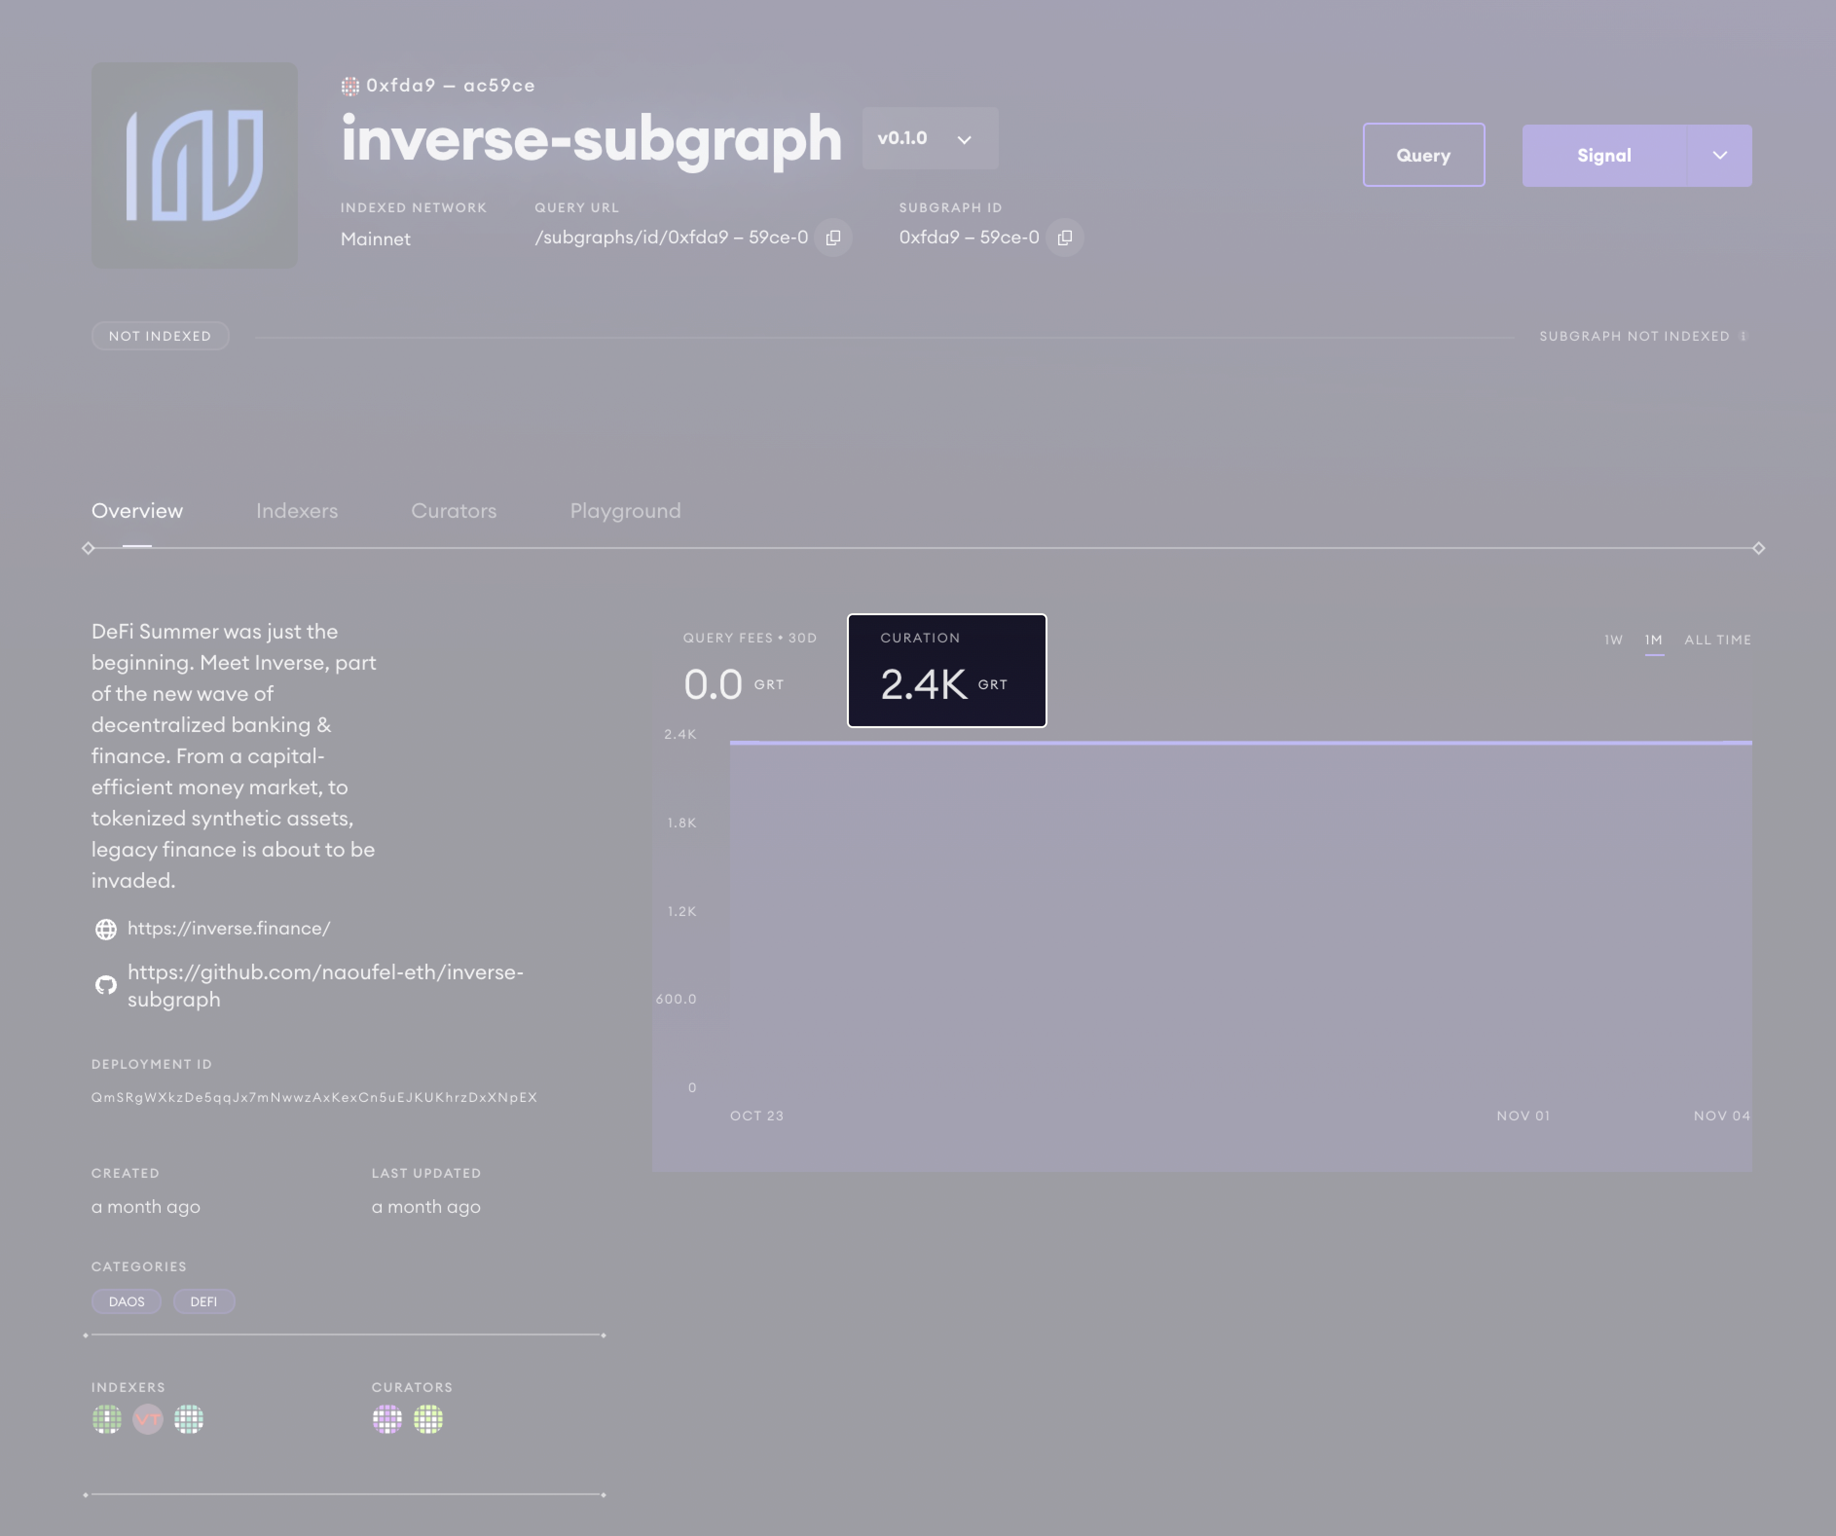
Task: Open the inverse.finance website link
Action: [x=228, y=929]
